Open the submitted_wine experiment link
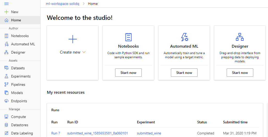The width and height of the screenshot is (268, 137). 149,133
